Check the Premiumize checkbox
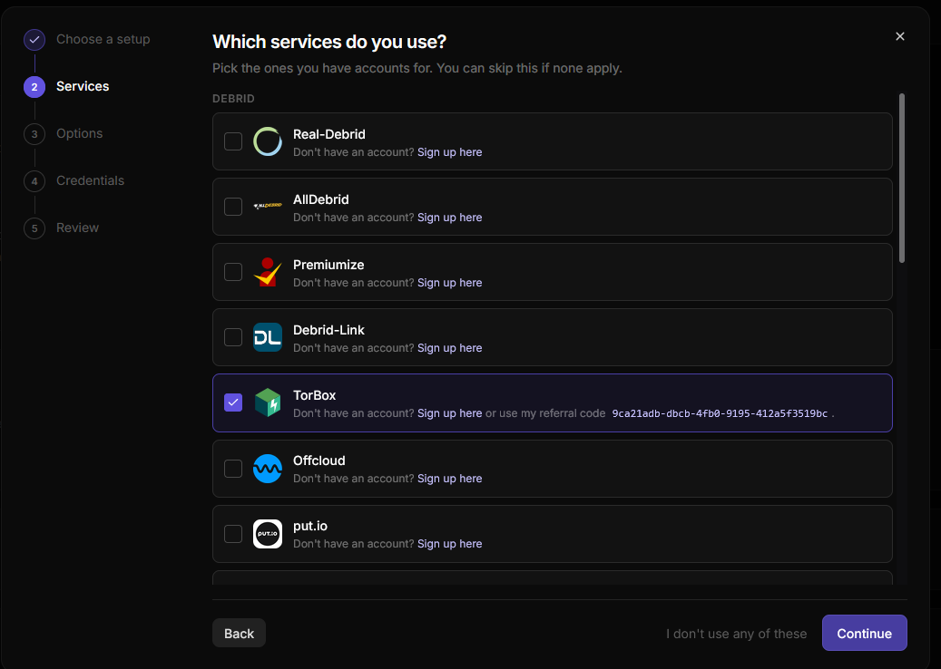941x669 pixels. click(x=233, y=272)
